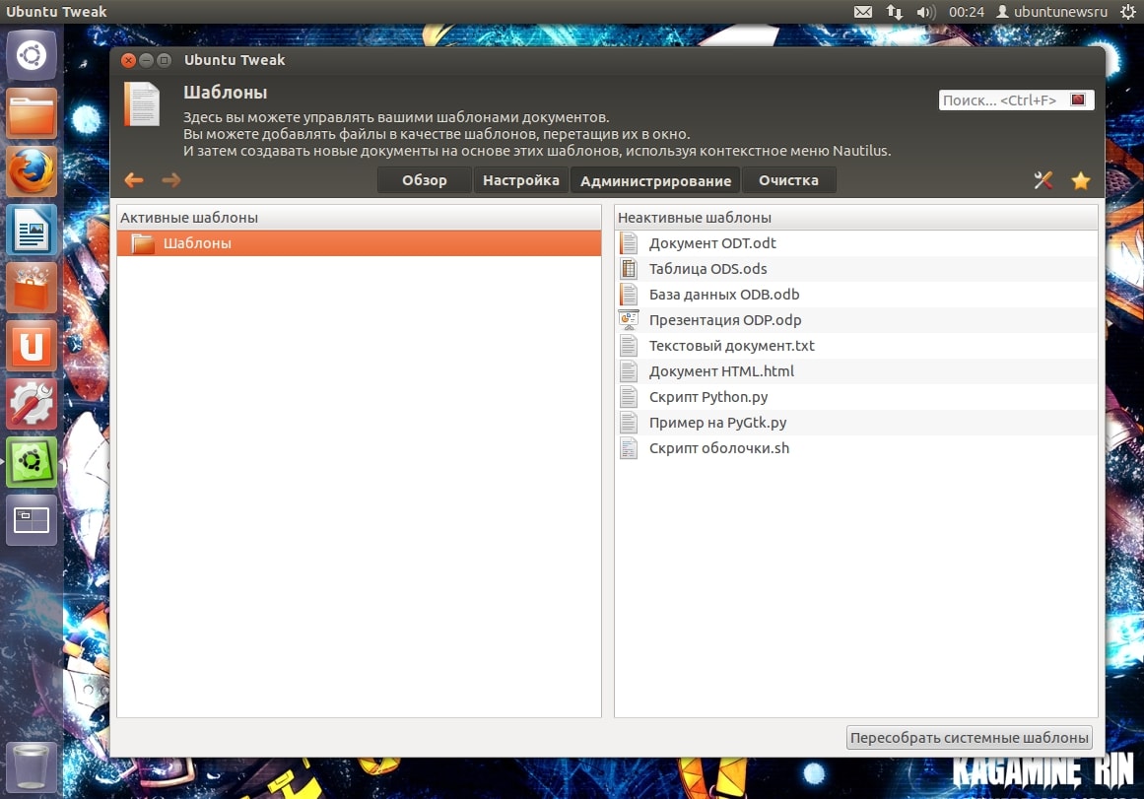Open Ubuntu Software Center shopping bag icon

click(32, 289)
